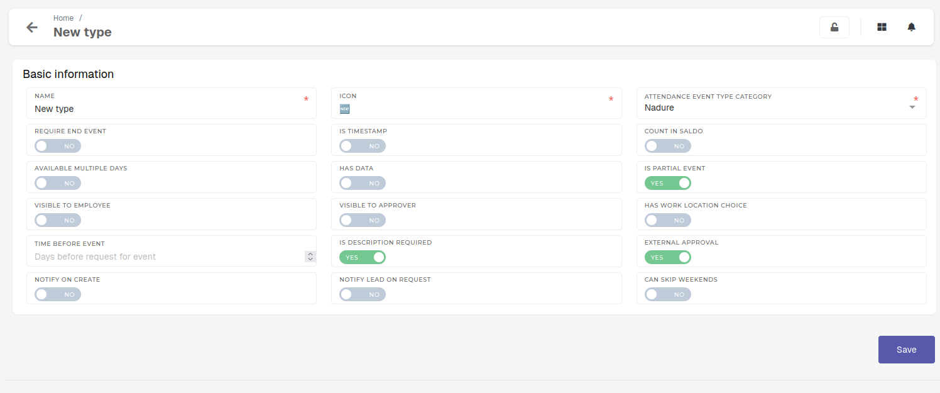
Task: Click the Basic information heading
Action: pos(68,74)
